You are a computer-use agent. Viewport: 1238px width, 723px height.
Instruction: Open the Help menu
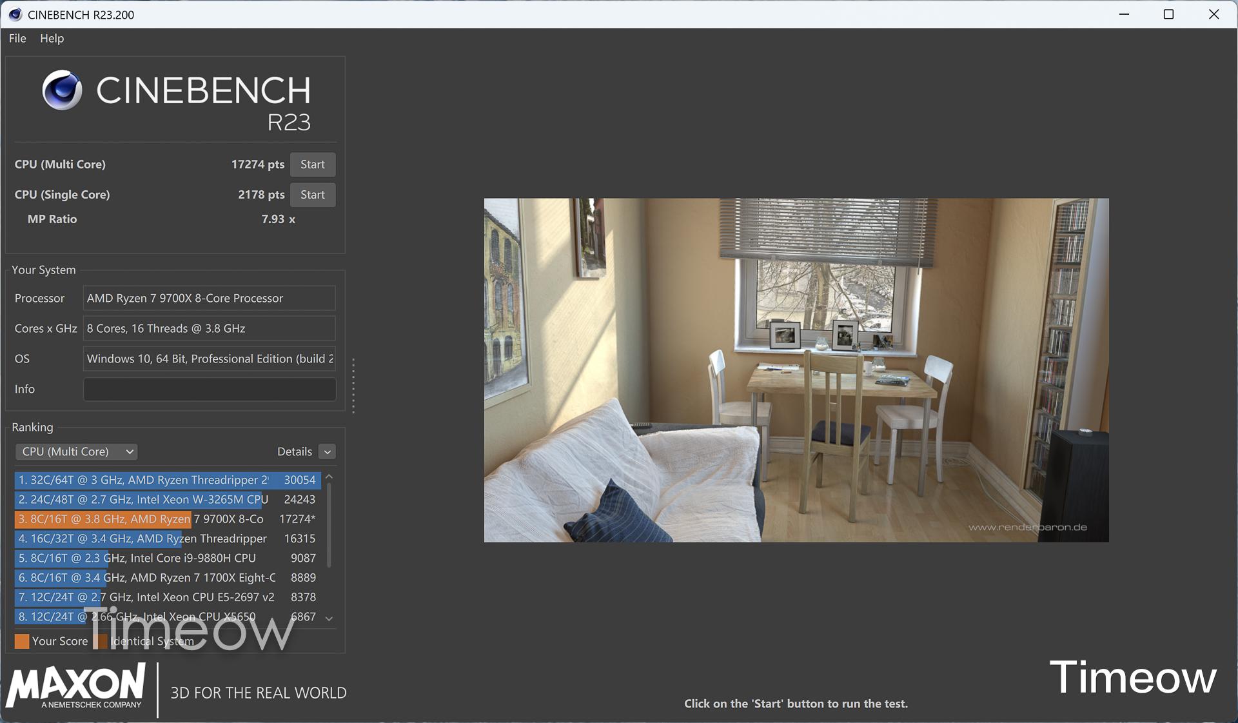tap(52, 38)
